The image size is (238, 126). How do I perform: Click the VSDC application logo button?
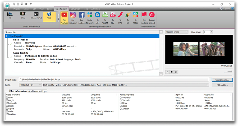[x=7, y=6]
